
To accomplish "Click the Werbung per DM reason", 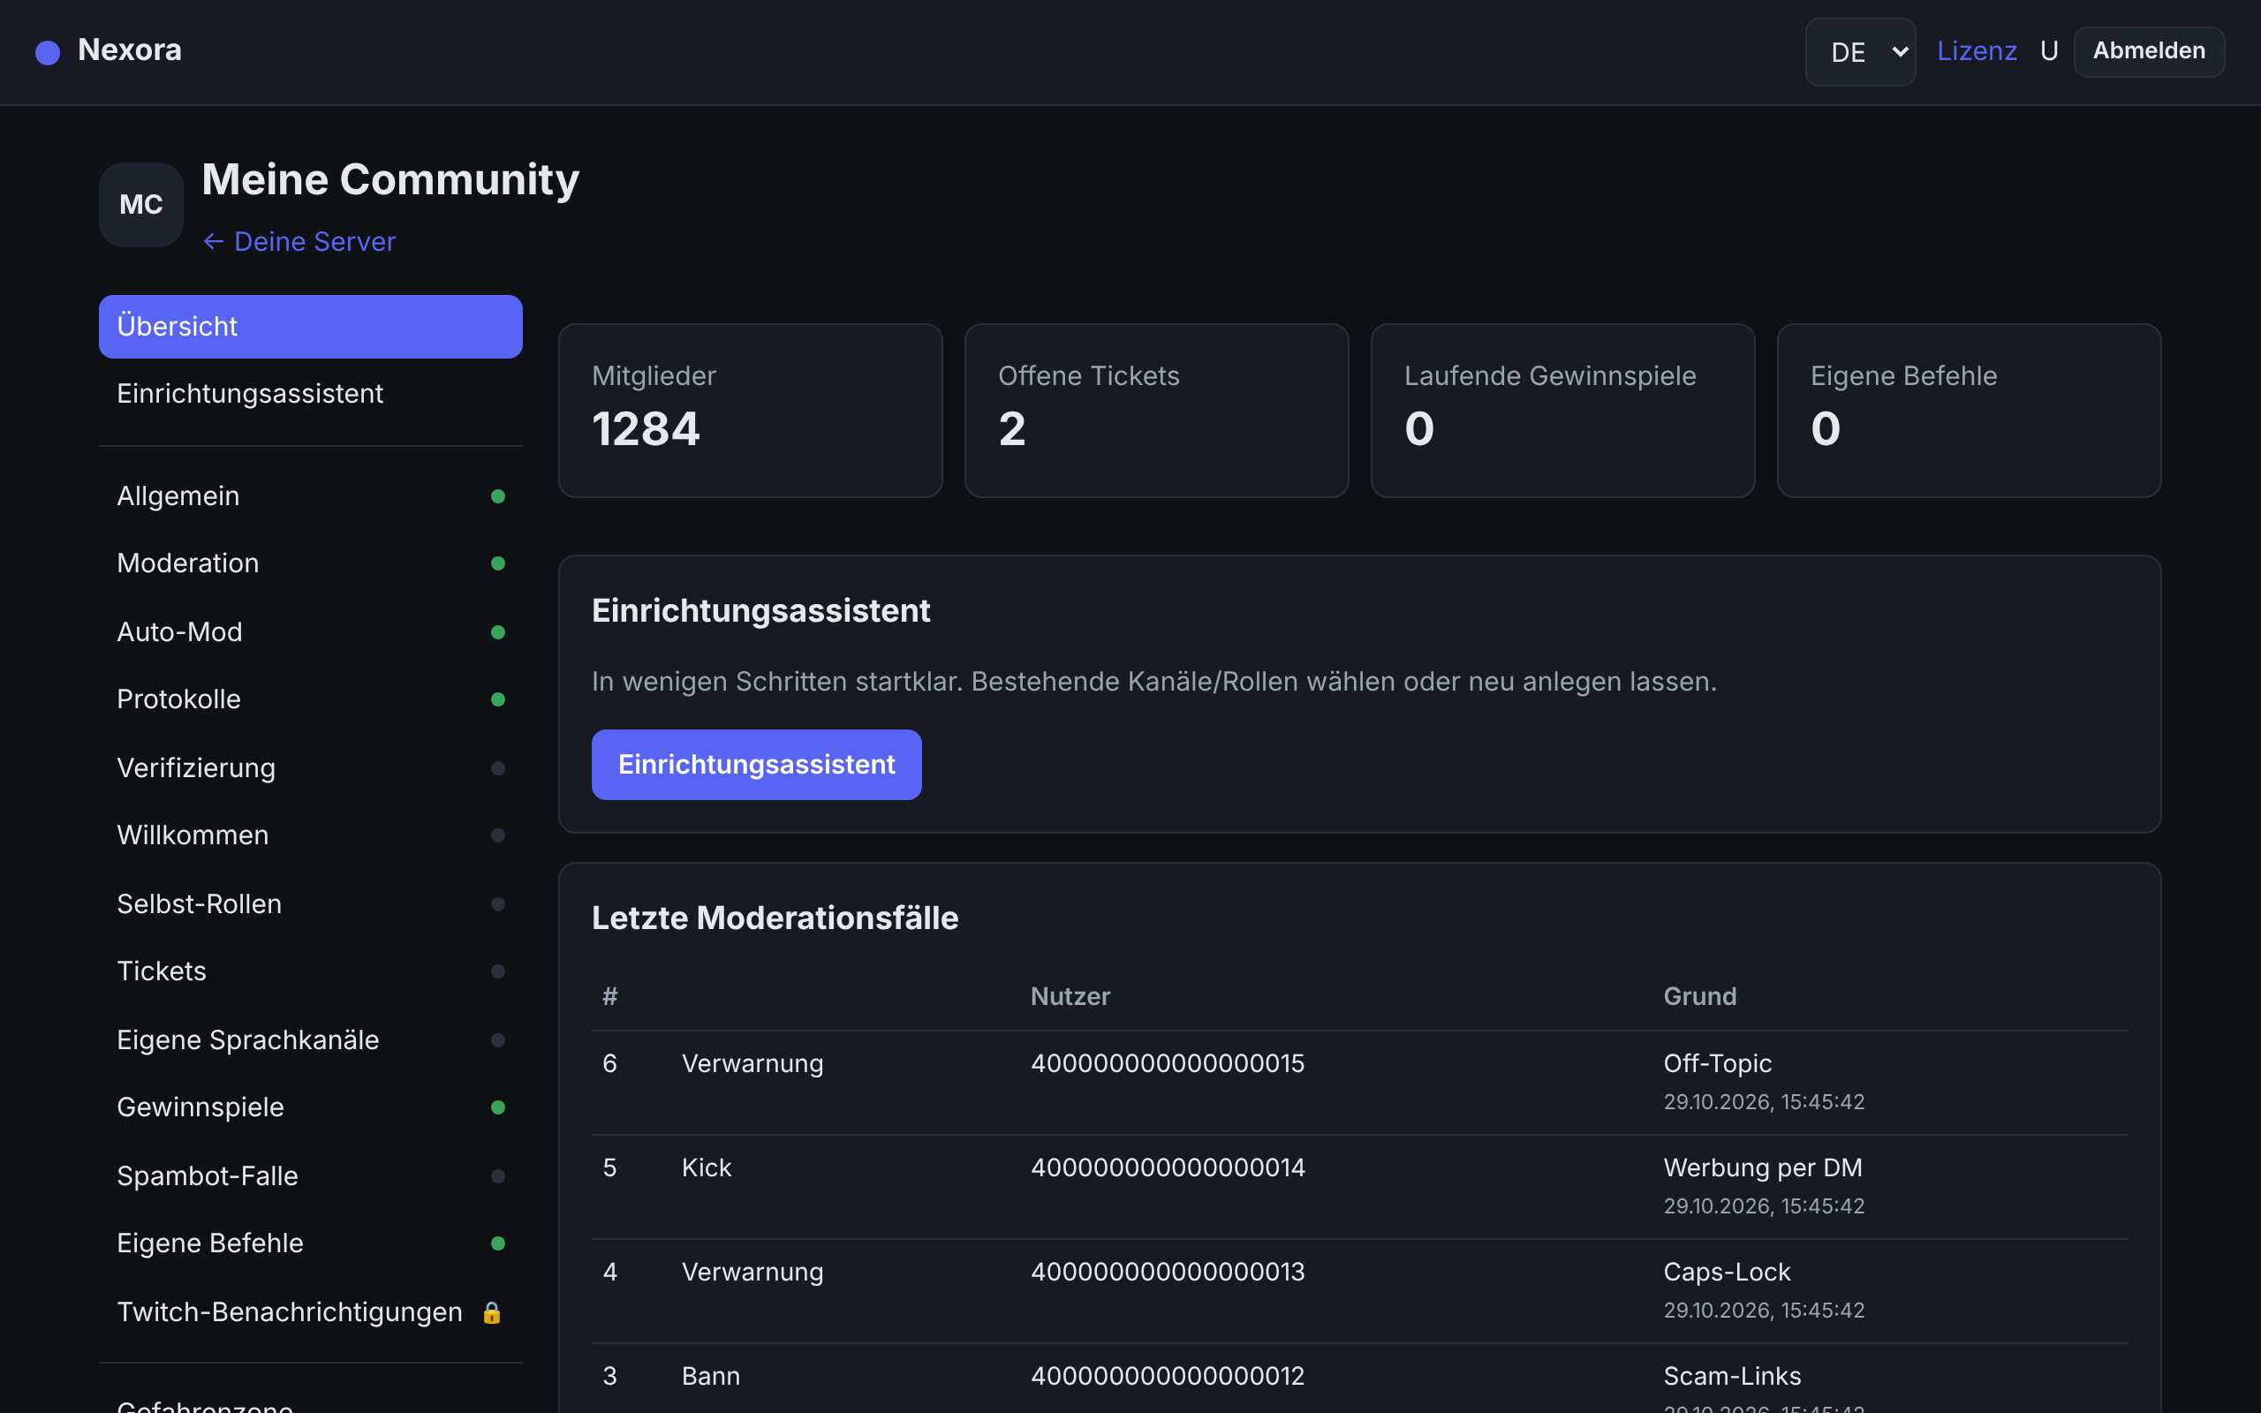I will tap(1762, 1168).
